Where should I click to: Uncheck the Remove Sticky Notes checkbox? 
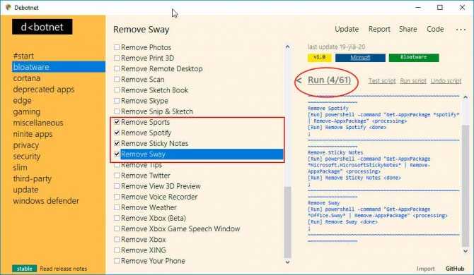pos(117,143)
